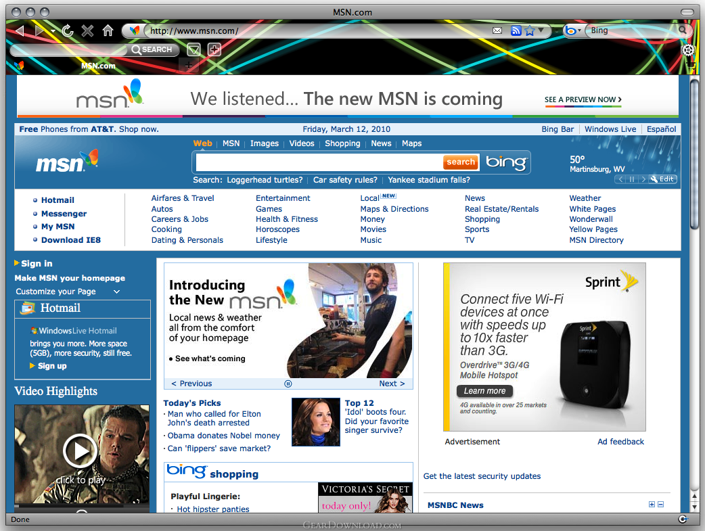Open the bookmark star dropdown arrow
The image size is (705, 531).
point(541,30)
